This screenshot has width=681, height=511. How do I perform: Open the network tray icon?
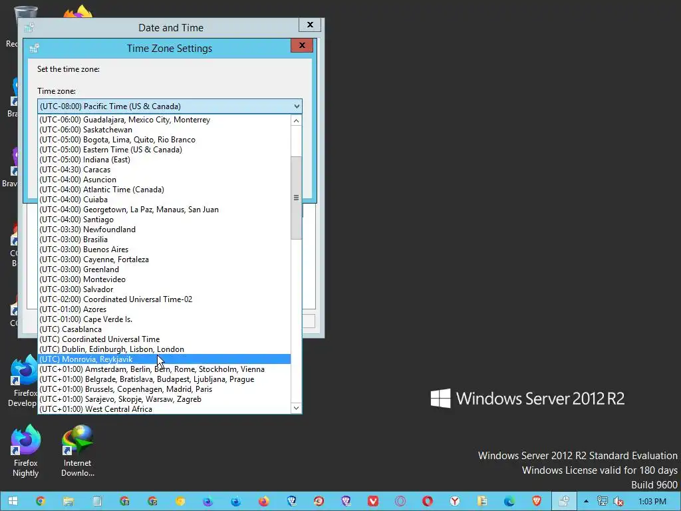[603, 501]
